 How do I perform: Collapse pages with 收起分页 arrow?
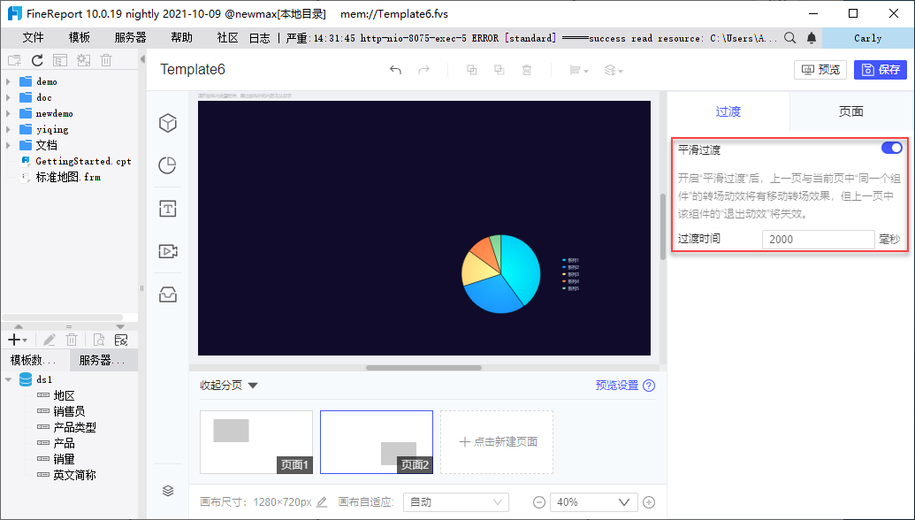(253, 386)
